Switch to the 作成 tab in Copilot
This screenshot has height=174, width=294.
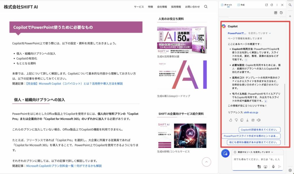tap(241, 5)
